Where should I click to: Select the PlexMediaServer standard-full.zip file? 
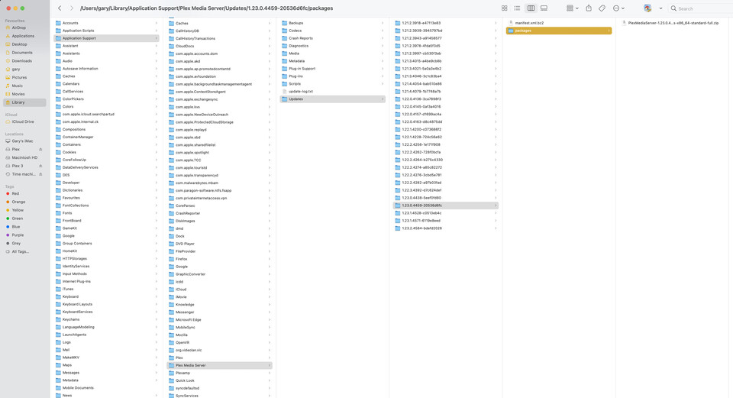click(x=673, y=23)
